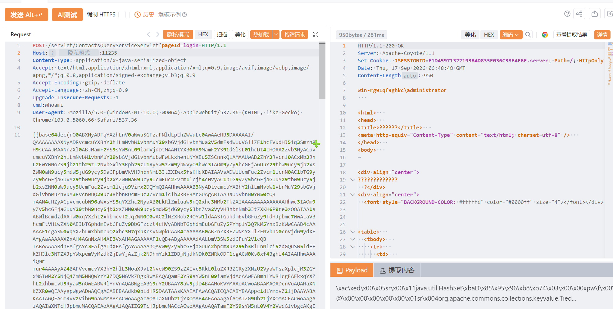Click the cmd:whoami header line

tap(48, 105)
